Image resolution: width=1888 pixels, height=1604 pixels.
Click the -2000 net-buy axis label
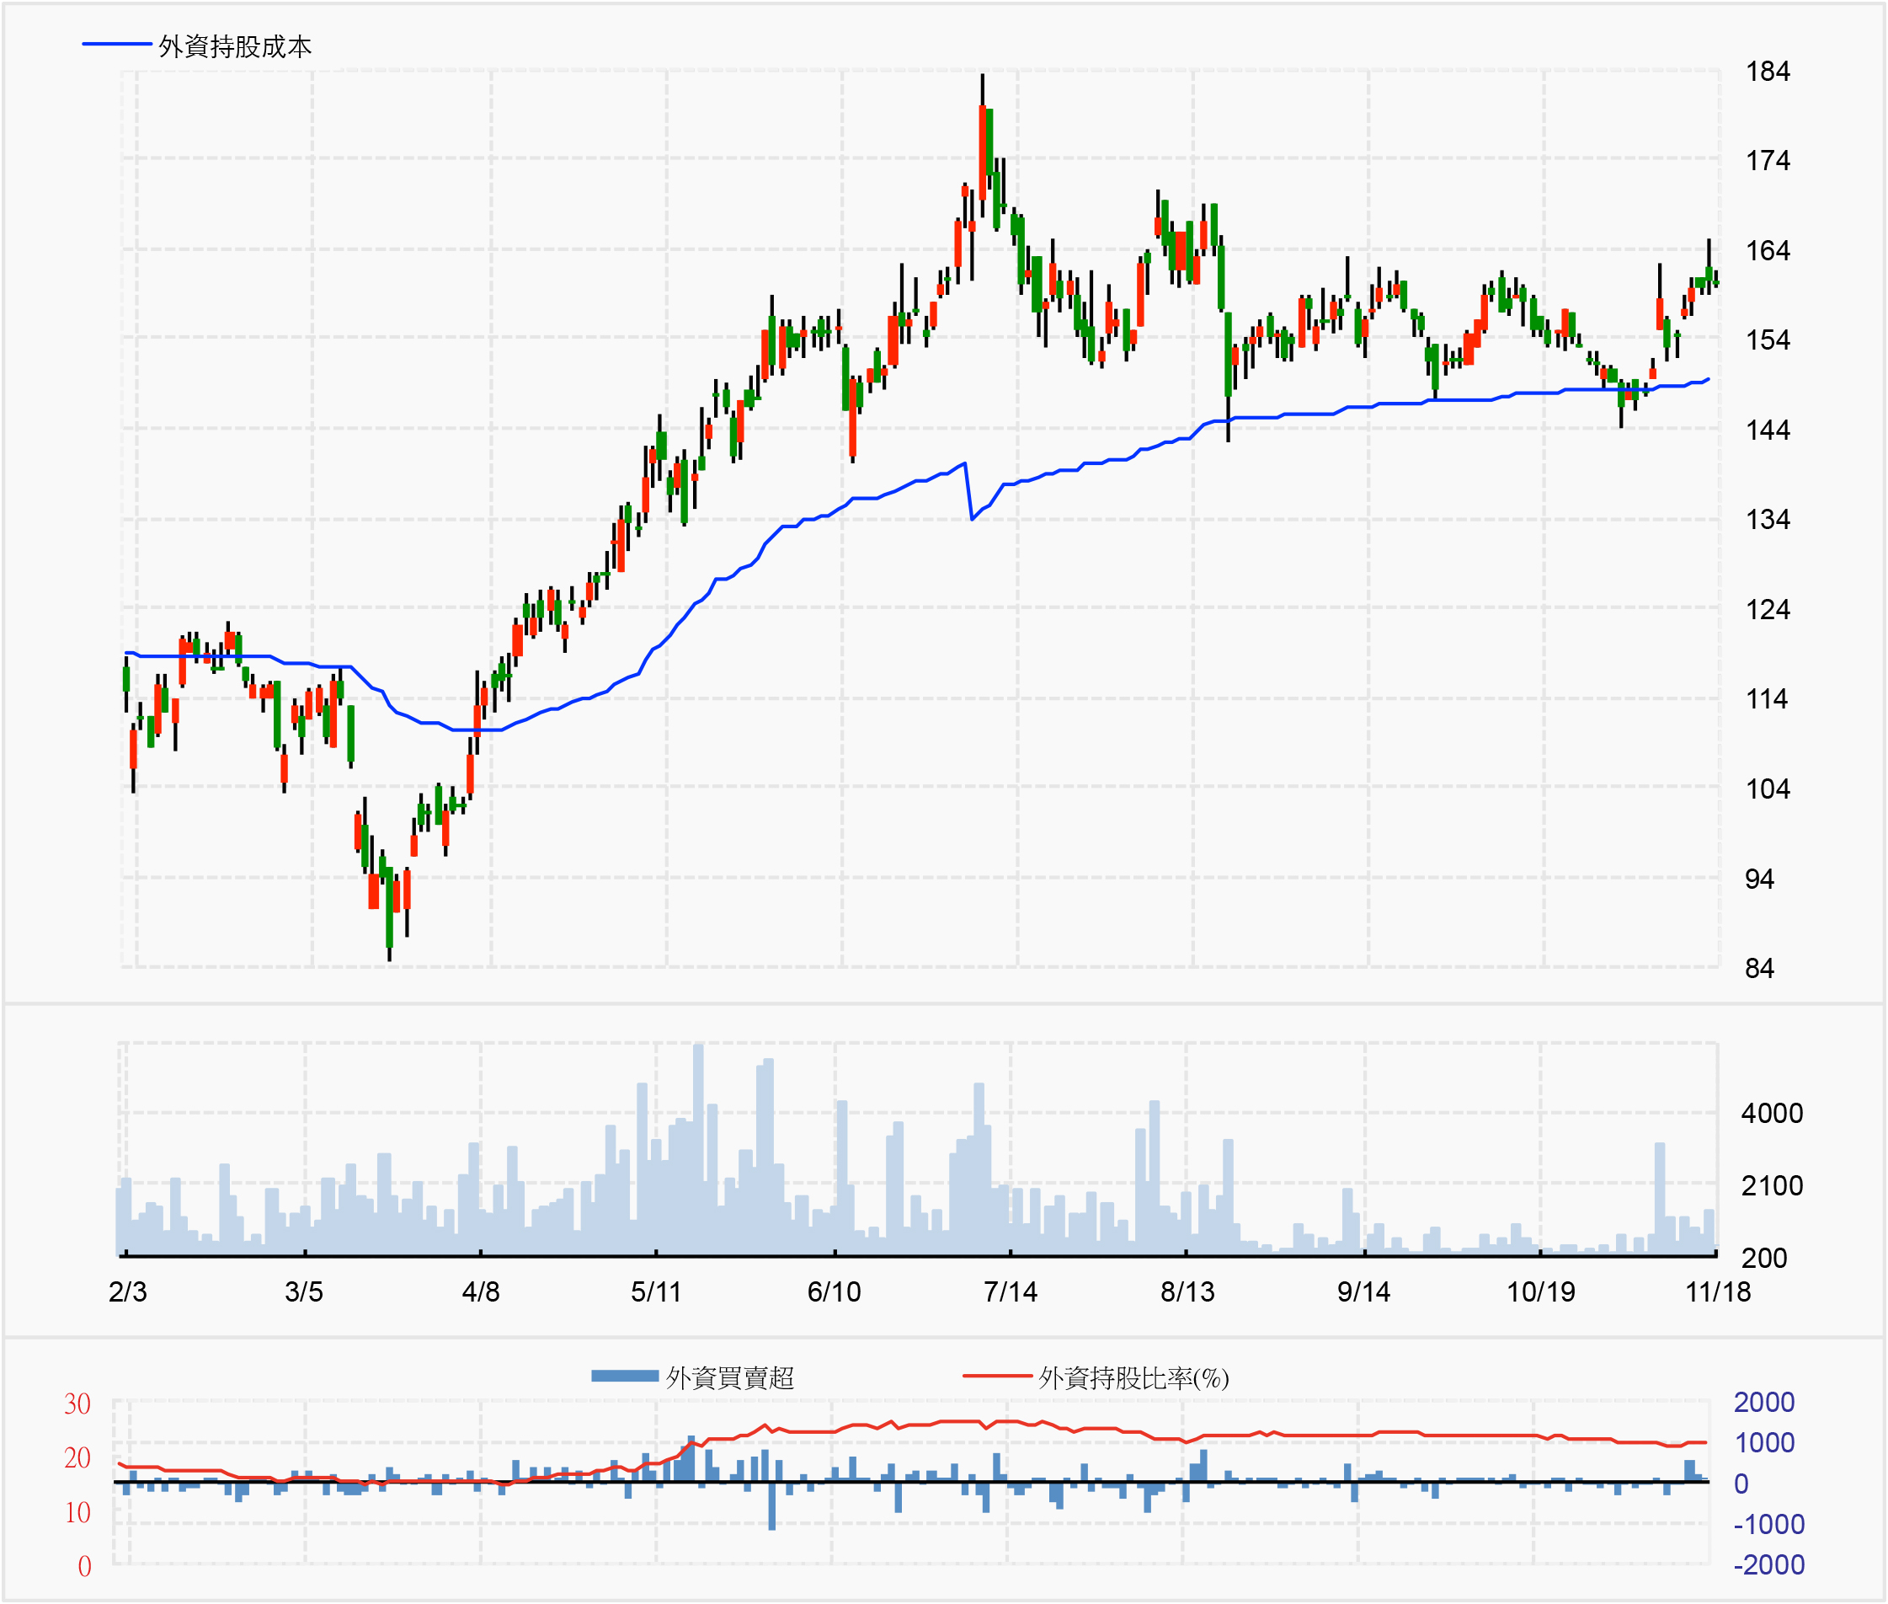1768,1564
